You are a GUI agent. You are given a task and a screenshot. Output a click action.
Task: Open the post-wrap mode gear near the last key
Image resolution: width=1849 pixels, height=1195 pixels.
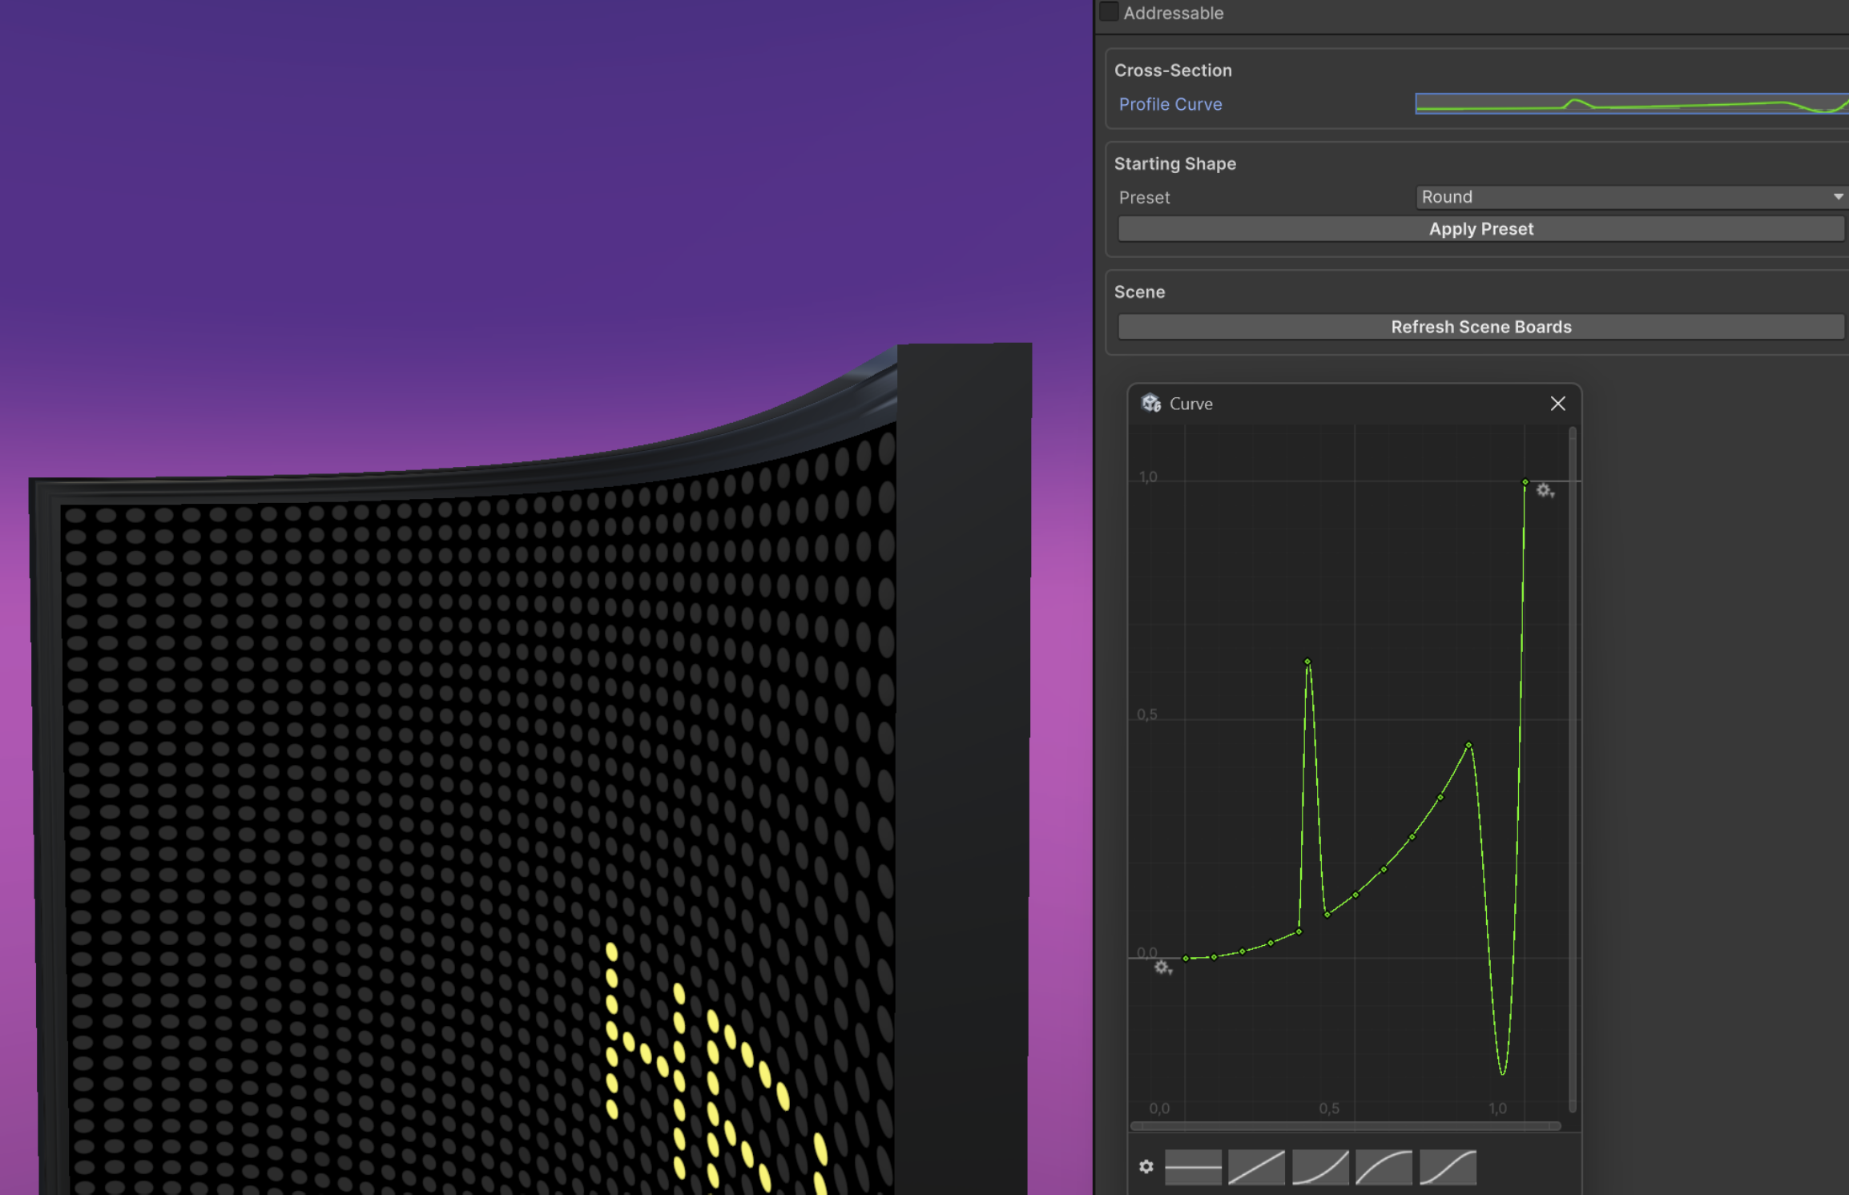click(1545, 491)
